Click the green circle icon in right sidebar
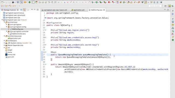 point(173,40)
